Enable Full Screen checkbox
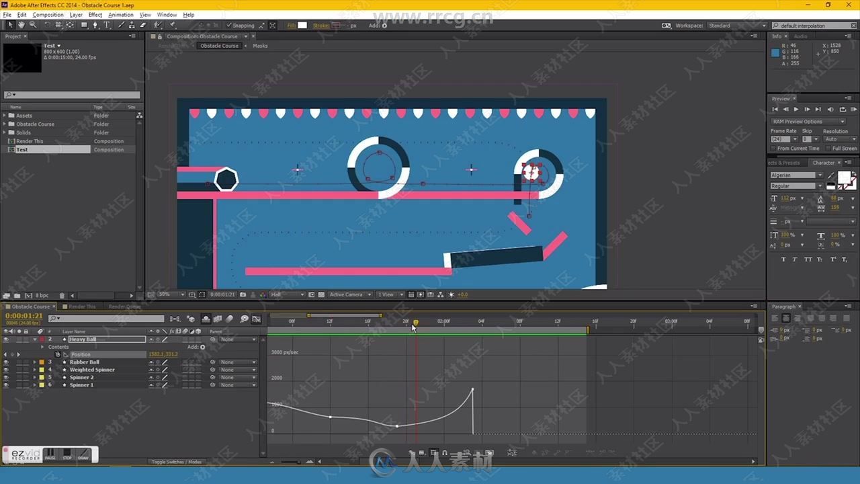Viewport: 860px width, 484px height. click(x=828, y=149)
